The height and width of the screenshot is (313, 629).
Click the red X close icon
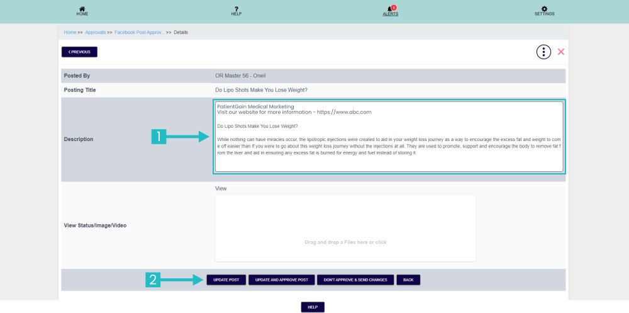tap(561, 52)
